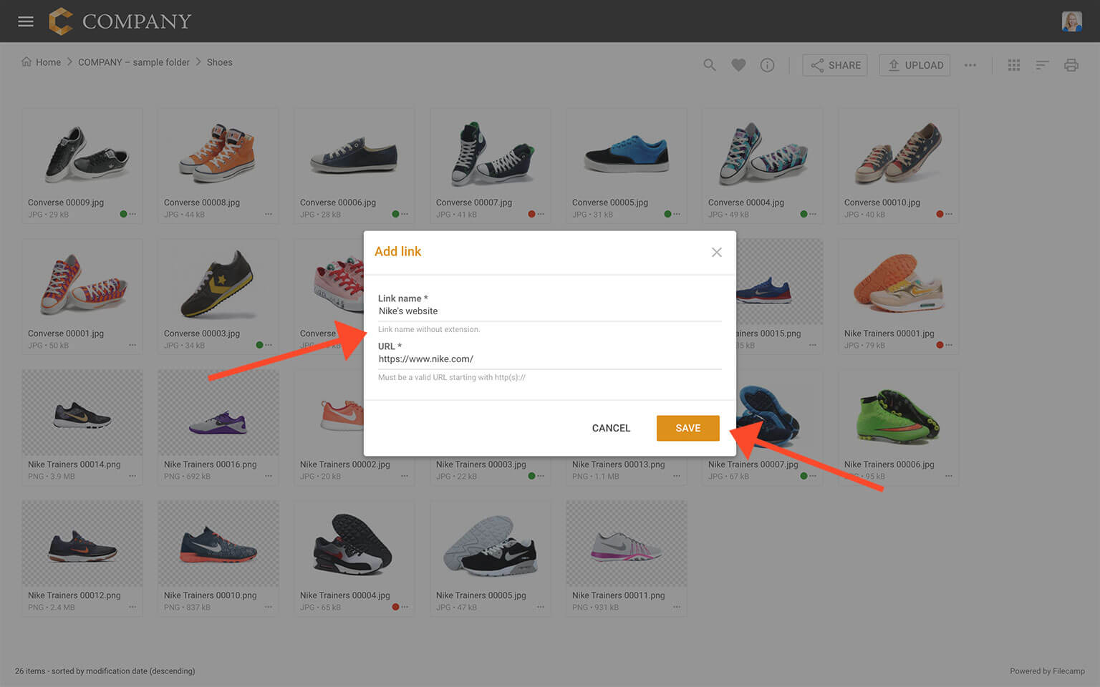Viewport: 1100px width, 687px height.
Task: Switch to grid view icon
Action: [1014, 65]
